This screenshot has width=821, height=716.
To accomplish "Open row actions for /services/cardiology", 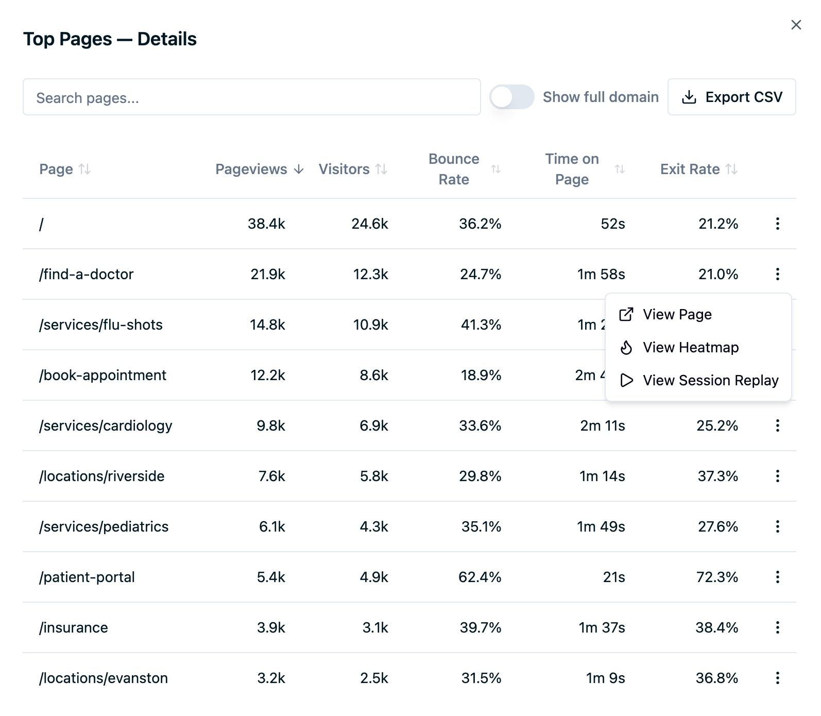I will coord(777,425).
